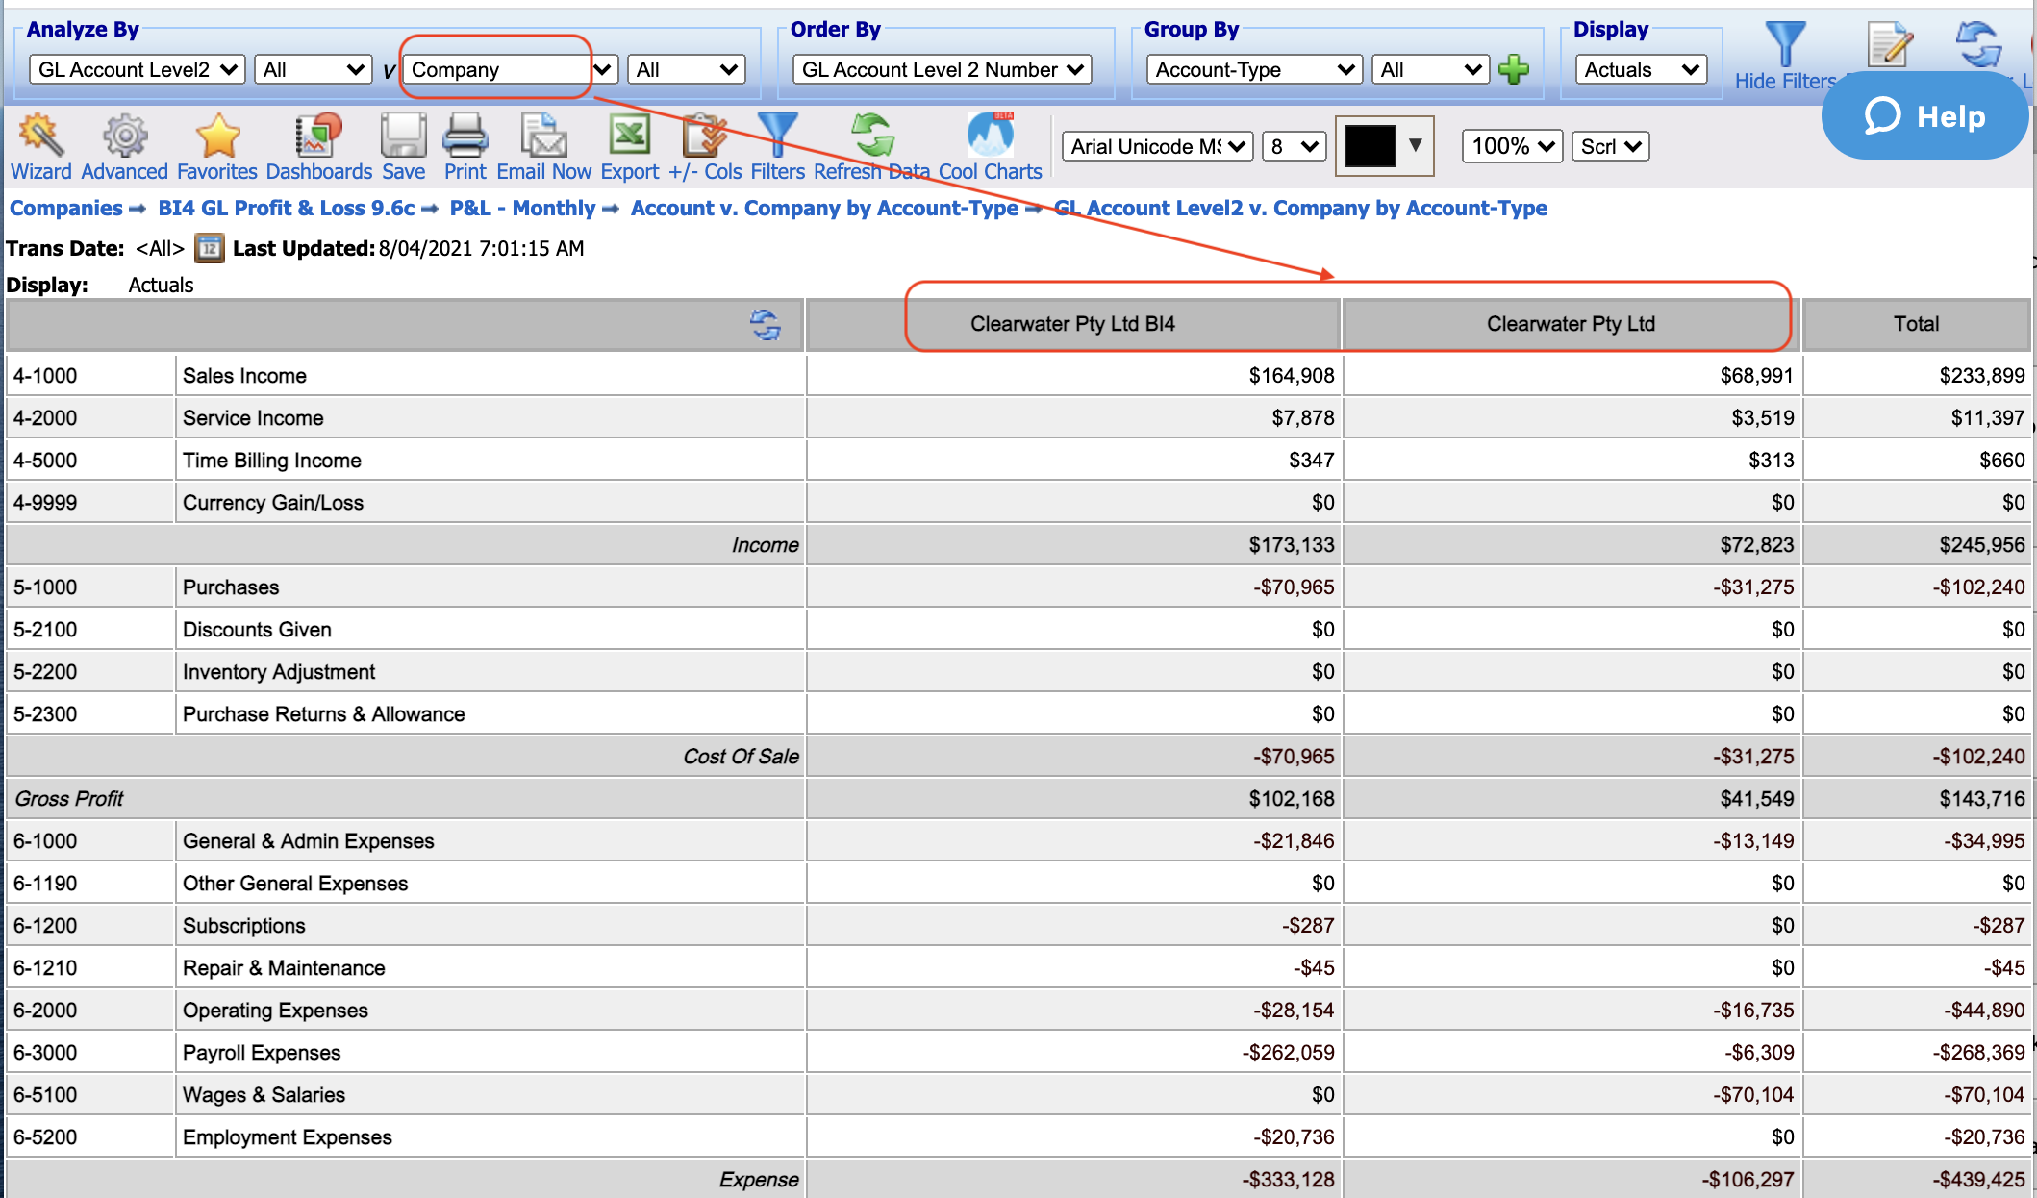This screenshot has height=1198, width=2037.
Task: Open Trans Date calendar icon
Action: pyautogui.click(x=209, y=248)
